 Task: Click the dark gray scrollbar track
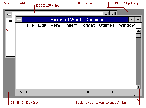(x=138, y=61)
